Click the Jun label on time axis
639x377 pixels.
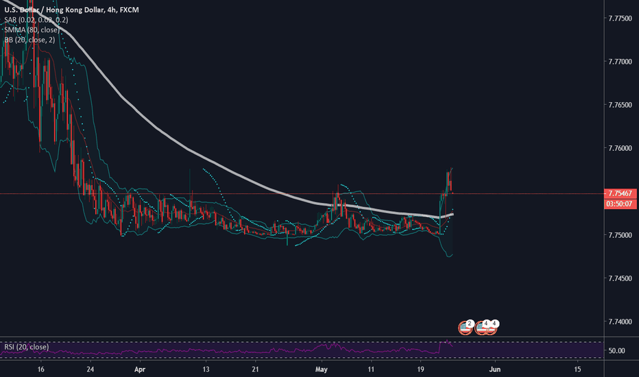(495, 369)
